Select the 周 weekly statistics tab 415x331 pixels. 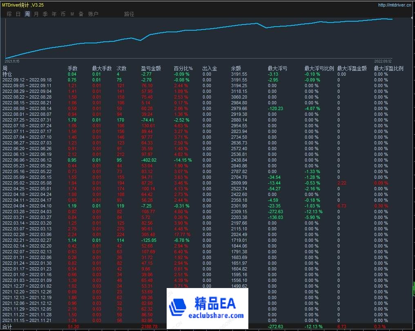(27, 14)
